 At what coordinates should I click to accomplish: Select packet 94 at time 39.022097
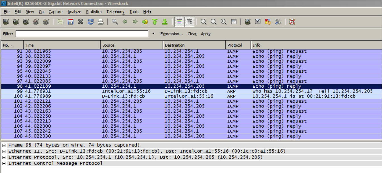[x=191, y=66]
